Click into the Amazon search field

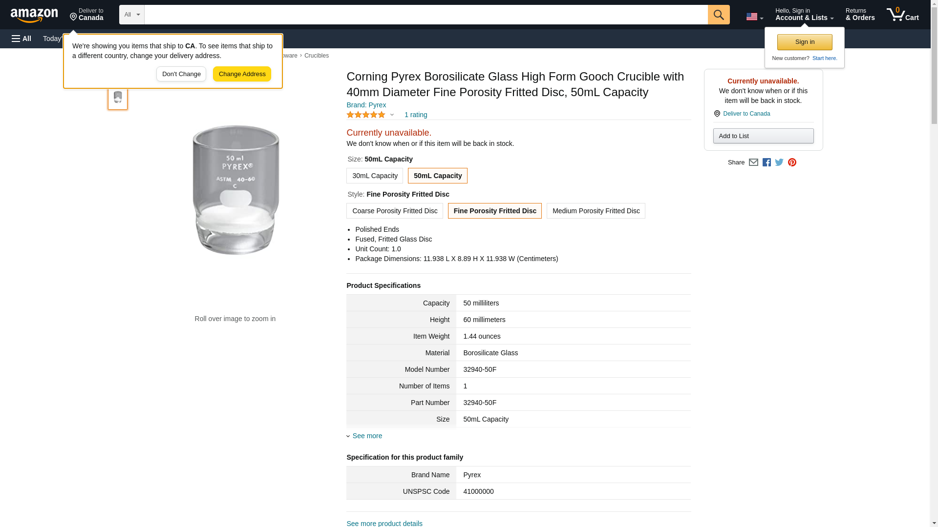pos(426,15)
